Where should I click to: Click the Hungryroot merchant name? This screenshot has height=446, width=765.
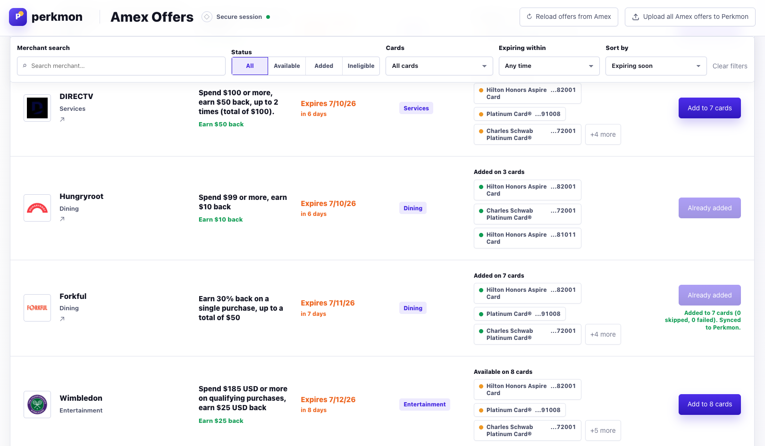[x=81, y=197]
